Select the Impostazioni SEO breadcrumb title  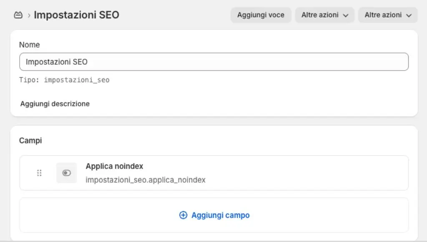pyautogui.click(x=76, y=15)
